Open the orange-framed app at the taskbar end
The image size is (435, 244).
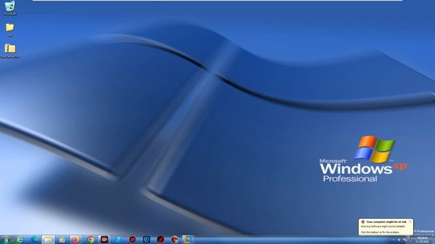pyautogui.click(x=188, y=239)
